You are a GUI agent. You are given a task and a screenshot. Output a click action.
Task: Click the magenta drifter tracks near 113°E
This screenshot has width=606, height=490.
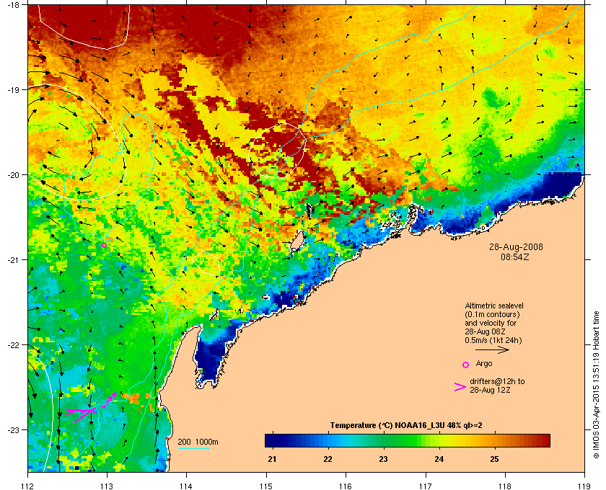click(91, 408)
